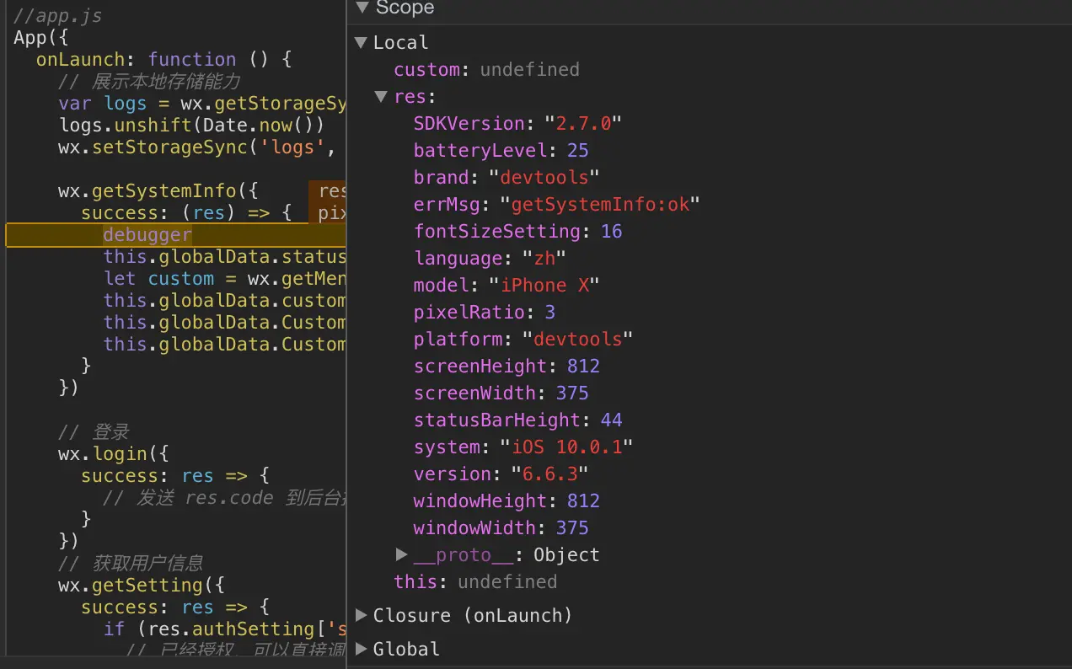This screenshot has width=1072, height=669.
Task: Select the language "zh" property
Action: (x=490, y=258)
